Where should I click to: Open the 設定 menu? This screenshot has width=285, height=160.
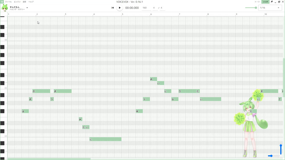(x=25, y=2)
